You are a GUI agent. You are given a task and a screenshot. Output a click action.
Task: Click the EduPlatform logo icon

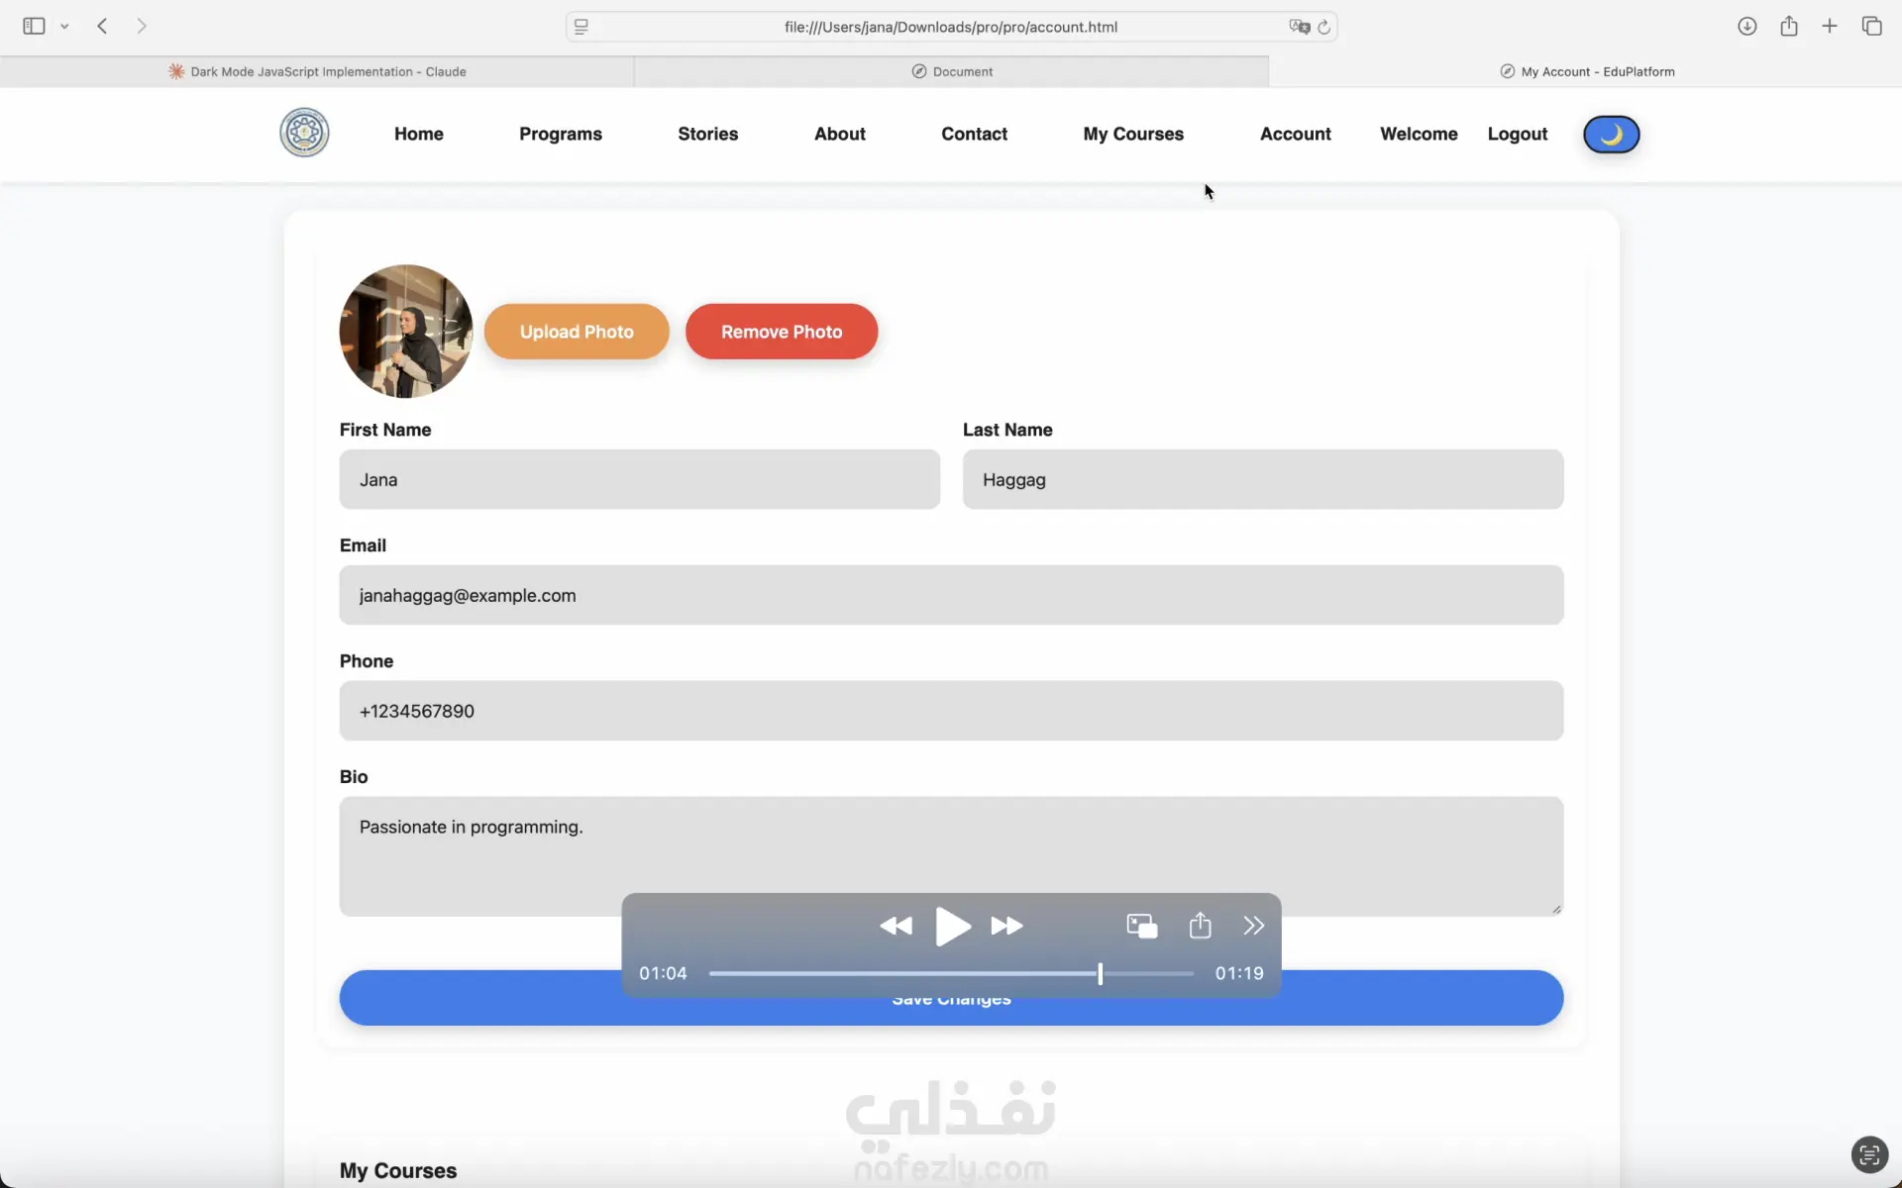pyautogui.click(x=304, y=133)
